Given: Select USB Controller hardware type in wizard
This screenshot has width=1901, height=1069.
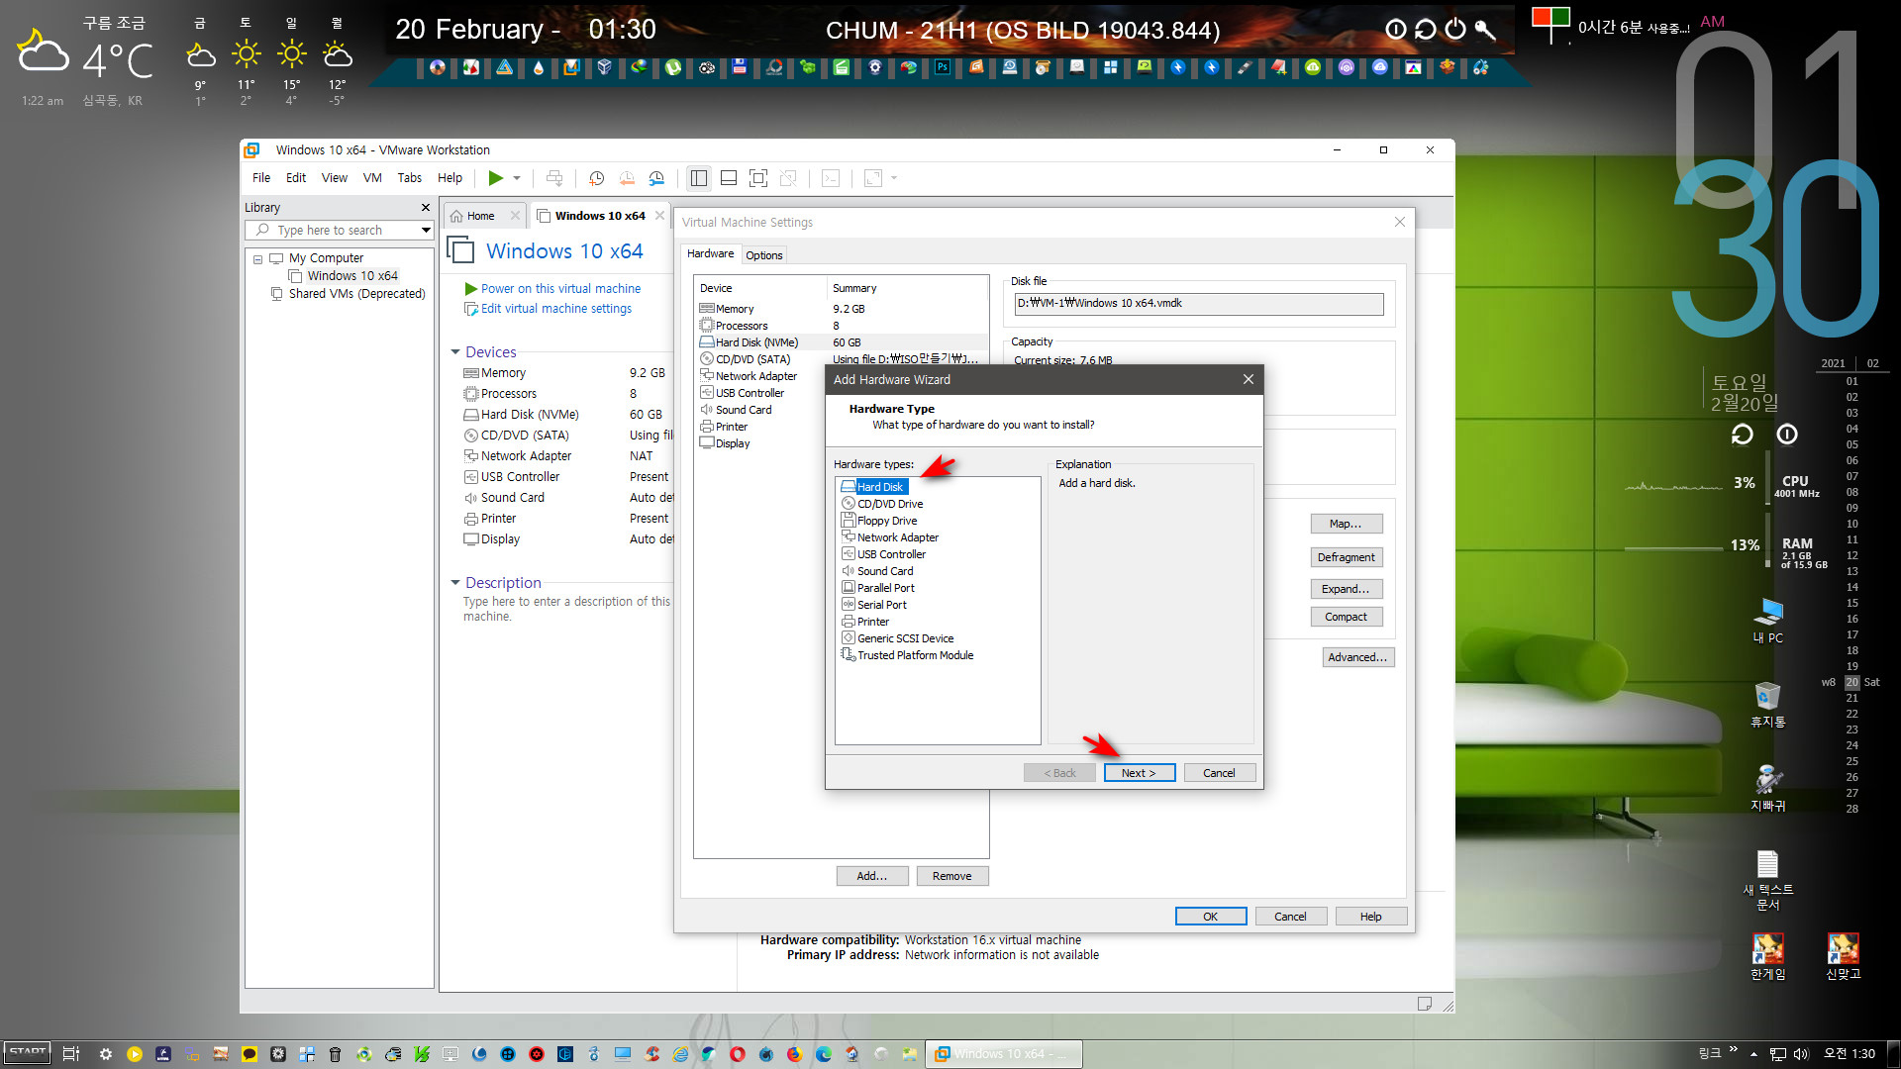Looking at the screenshot, I should [890, 554].
